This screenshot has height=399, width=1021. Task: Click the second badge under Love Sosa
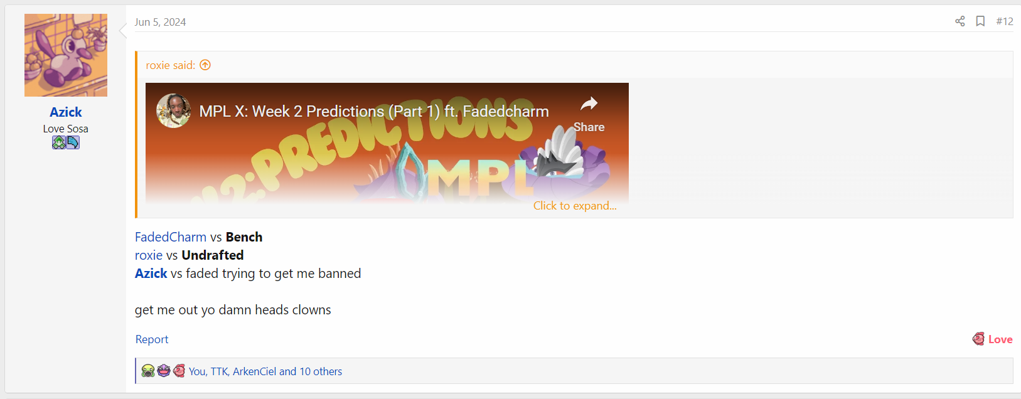[73, 142]
